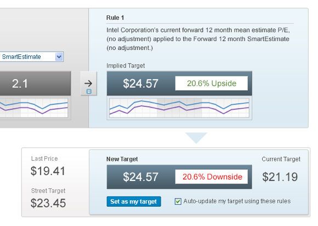Click the SmartEstimate combo box text
Viewport: 318px width, 226px height.
21,56
